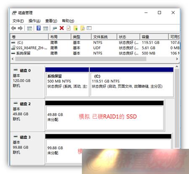Viewport: 189px width, 174px height.
Task: Click the Forward arrow toolbar icon
Action: coord(20,28)
